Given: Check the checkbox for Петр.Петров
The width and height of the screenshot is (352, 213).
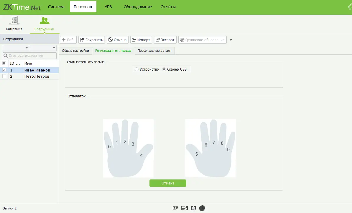Looking at the screenshot, I should pos(4,76).
